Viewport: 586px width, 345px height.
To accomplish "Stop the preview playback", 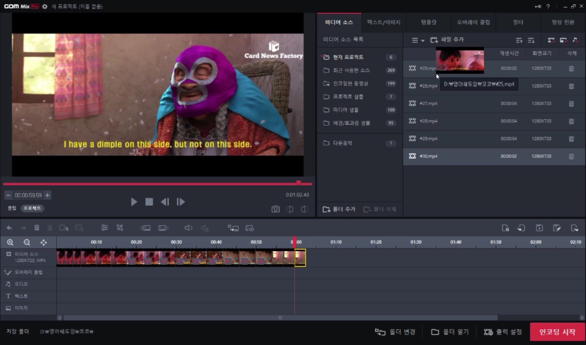I will click(x=149, y=202).
